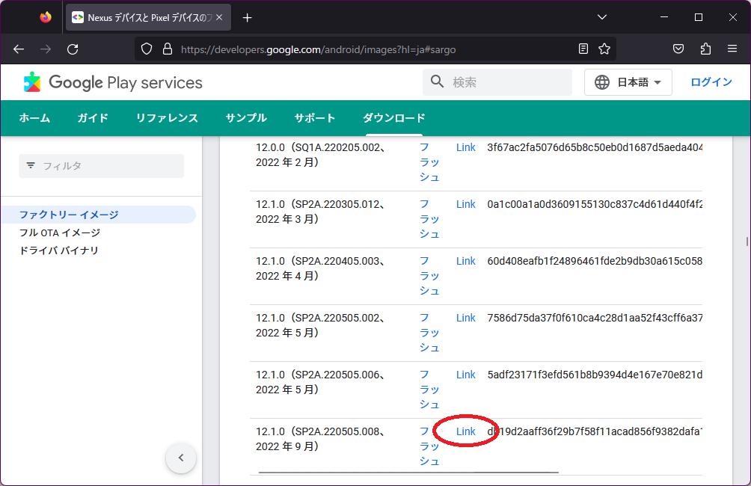Click フラッシュ link for SP2A.220505.002
Image resolution: width=751 pixels, height=486 pixels.
point(429,333)
